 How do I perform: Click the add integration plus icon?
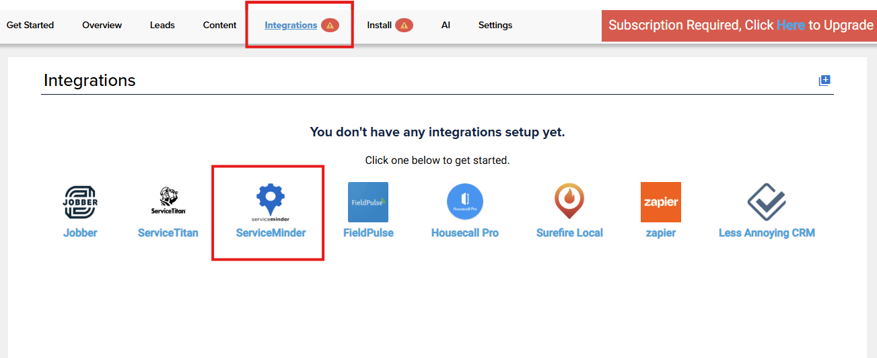pyautogui.click(x=825, y=81)
